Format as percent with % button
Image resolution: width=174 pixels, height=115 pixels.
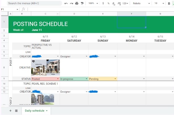(x=108, y=3)
